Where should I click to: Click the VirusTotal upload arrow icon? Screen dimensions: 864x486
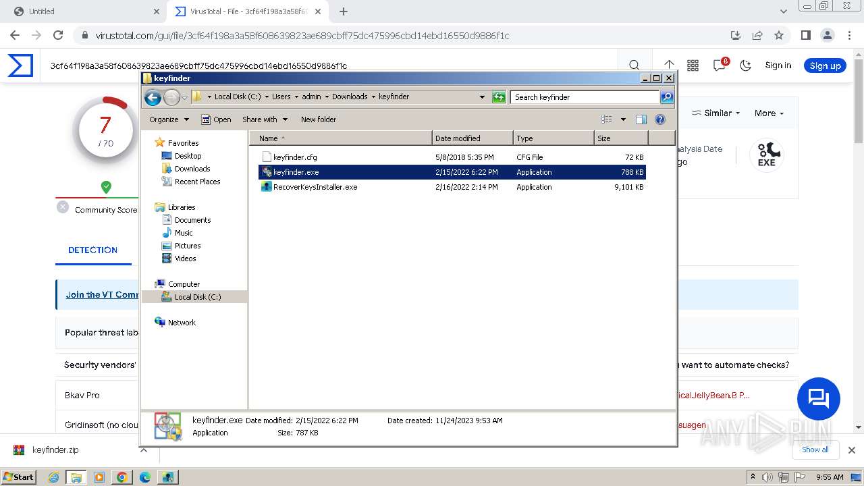tap(669, 65)
